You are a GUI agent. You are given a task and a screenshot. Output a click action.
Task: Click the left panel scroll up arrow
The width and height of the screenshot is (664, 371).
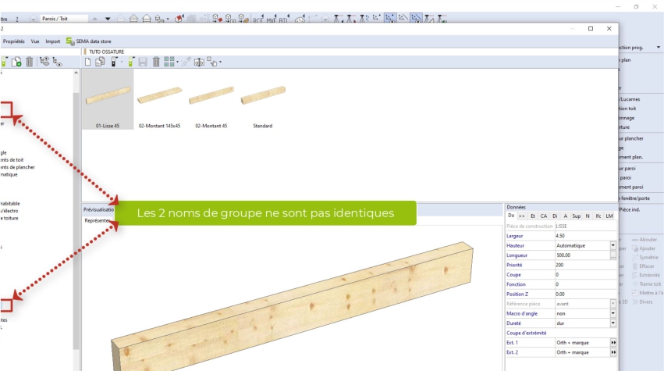click(x=76, y=73)
